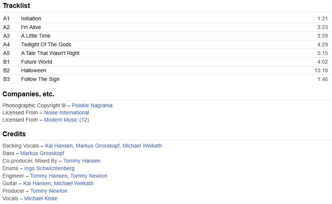Click Michael Weikath in Backing Vocals credit
Screen dimensions: 332x204
pos(142,146)
